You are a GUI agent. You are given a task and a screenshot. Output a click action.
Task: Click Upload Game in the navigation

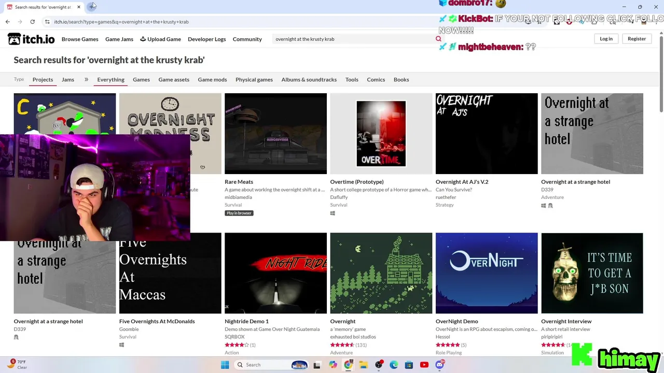coord(160,39)
